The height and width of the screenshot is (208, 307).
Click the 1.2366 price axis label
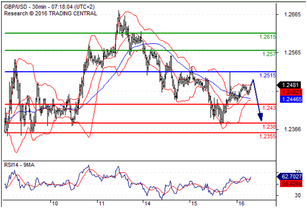292,130
